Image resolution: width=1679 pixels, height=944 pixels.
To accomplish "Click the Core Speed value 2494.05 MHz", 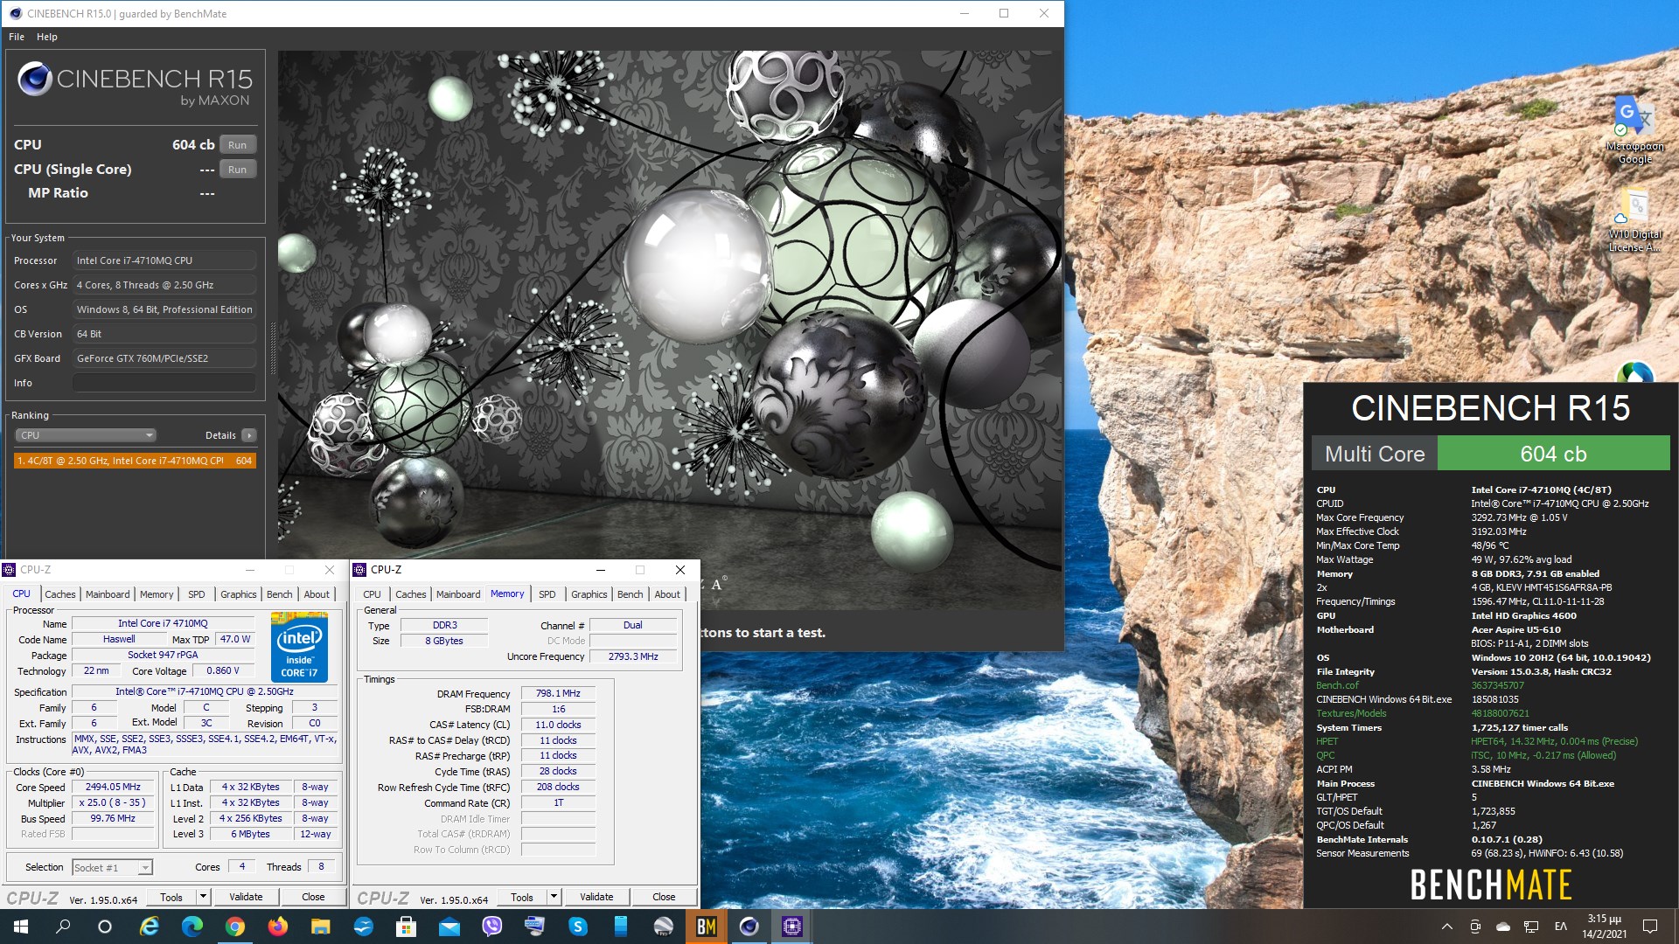I will pyautogui.click(x=114, y=787).
